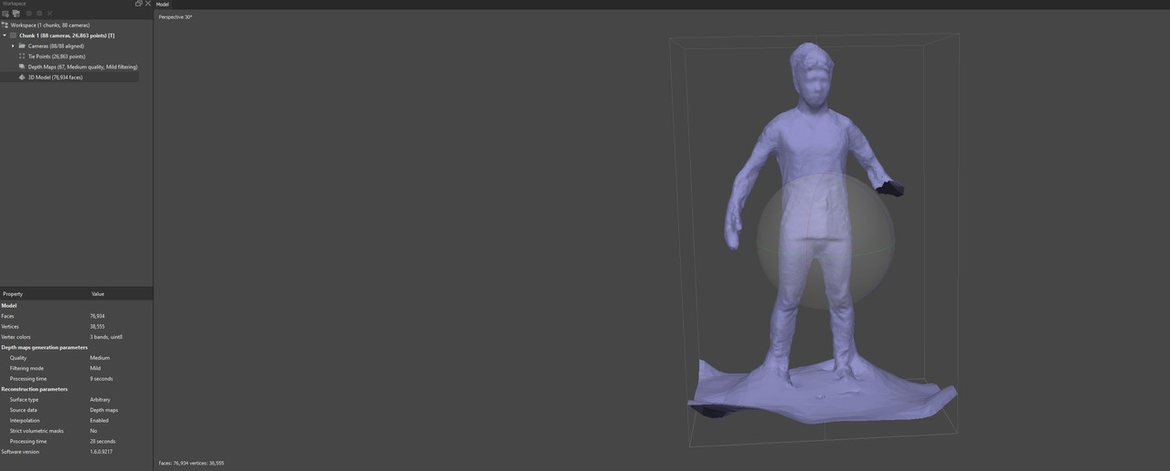This screenshot has height=471, width=1170.
Task: Click the Vertex colors property label
Action: (x=16, y=337)
